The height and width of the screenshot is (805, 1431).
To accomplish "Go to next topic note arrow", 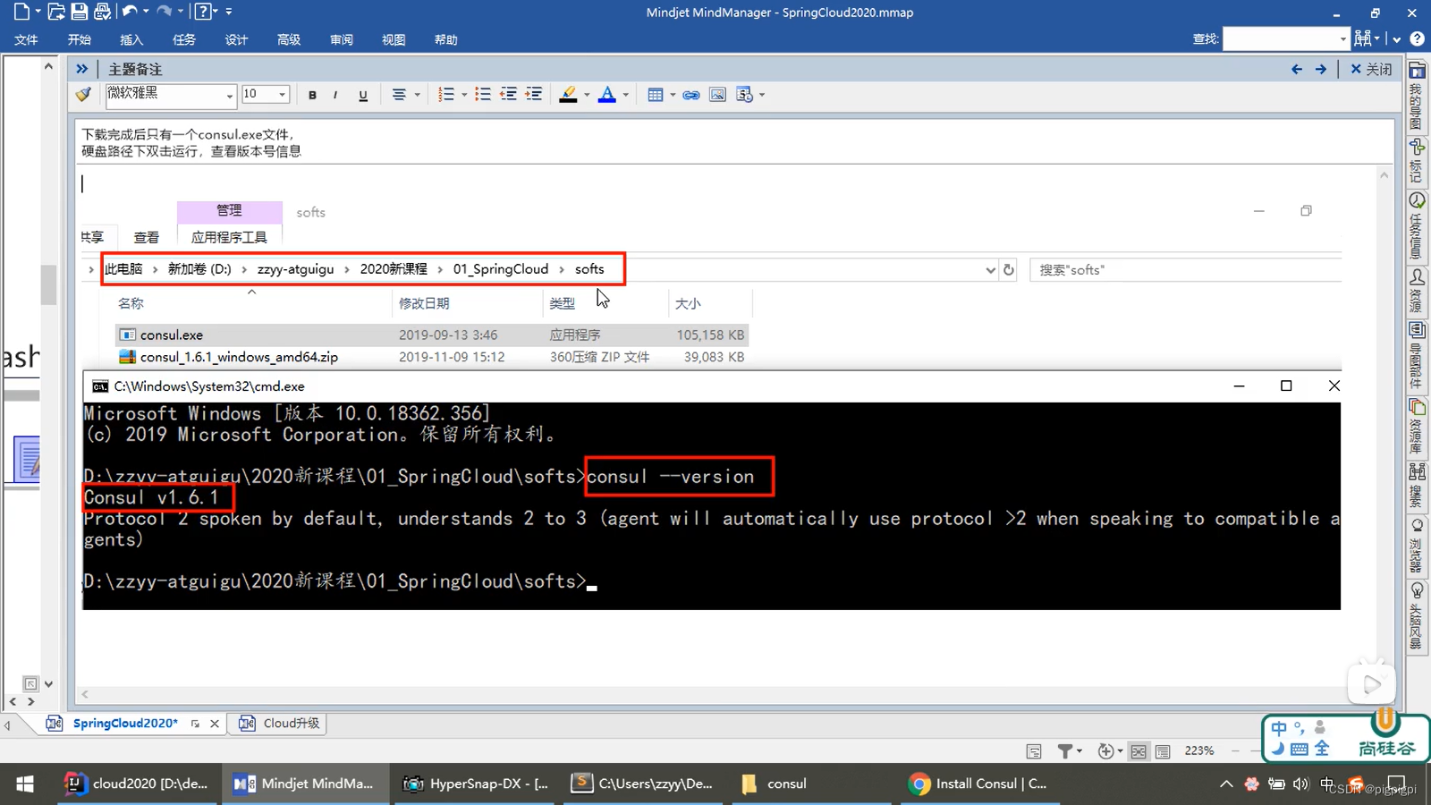I will pos(1321,69).
